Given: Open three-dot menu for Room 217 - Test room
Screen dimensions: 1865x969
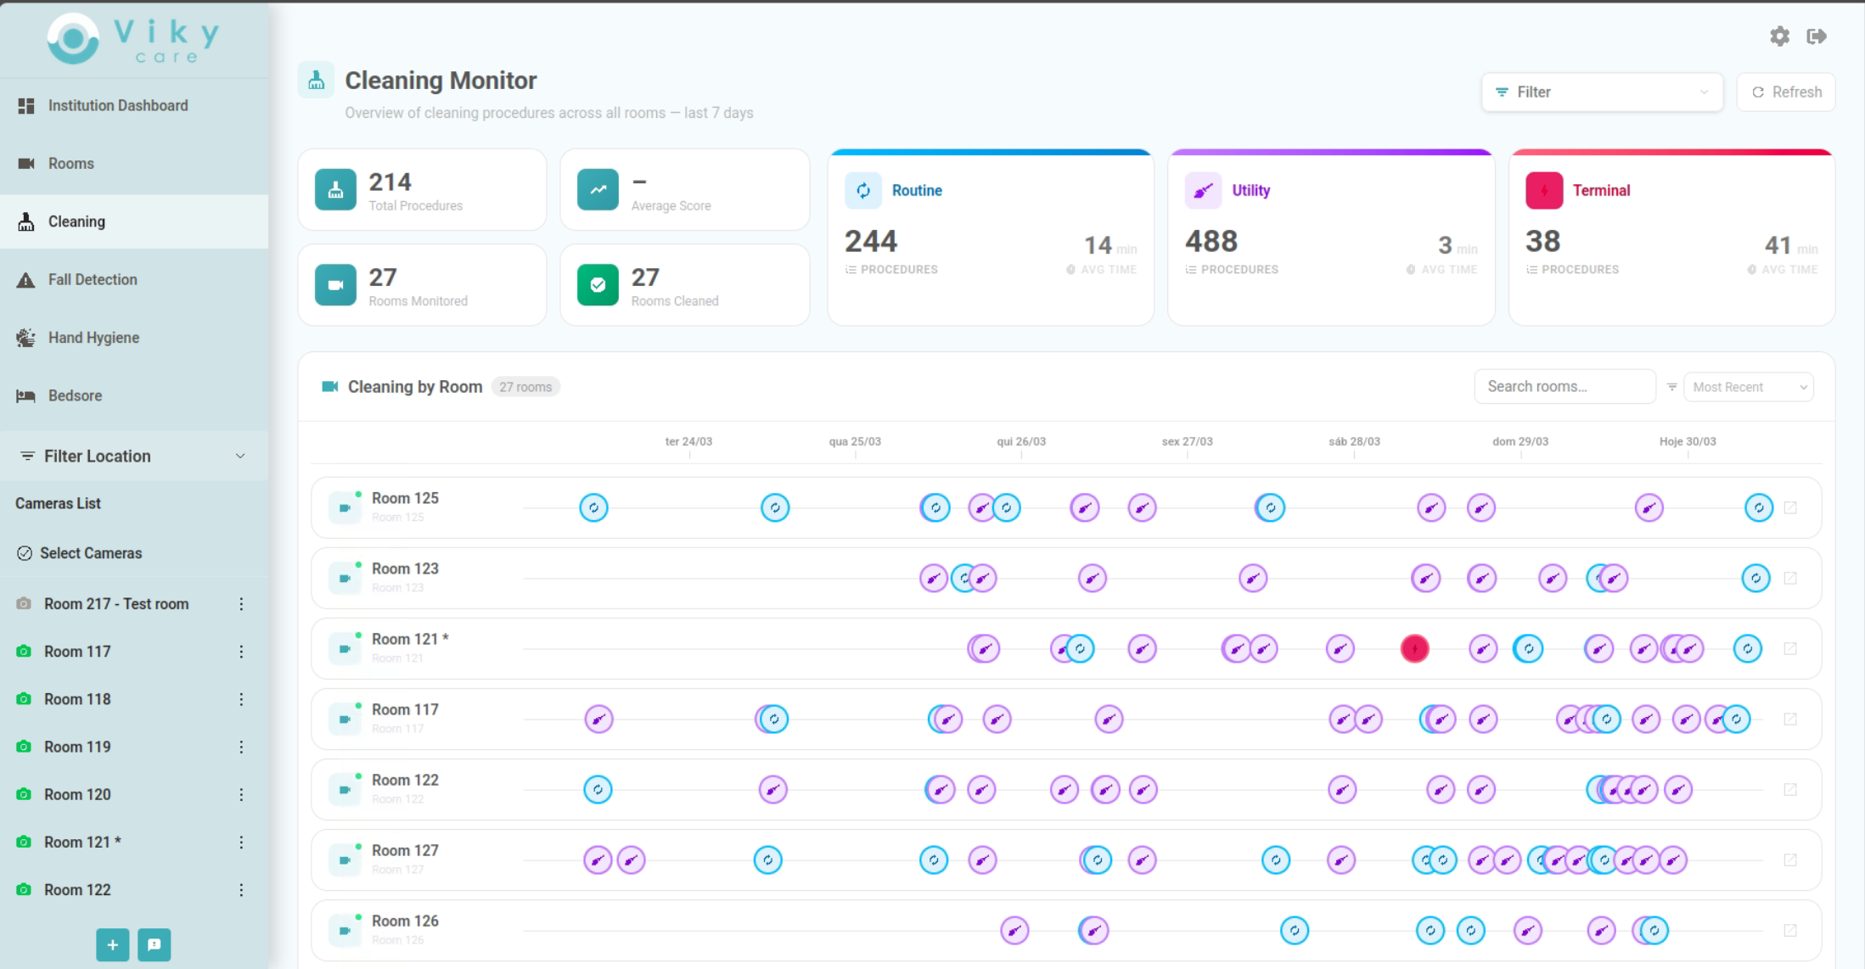Looking at the screenshot, I should tap(241, 604).
